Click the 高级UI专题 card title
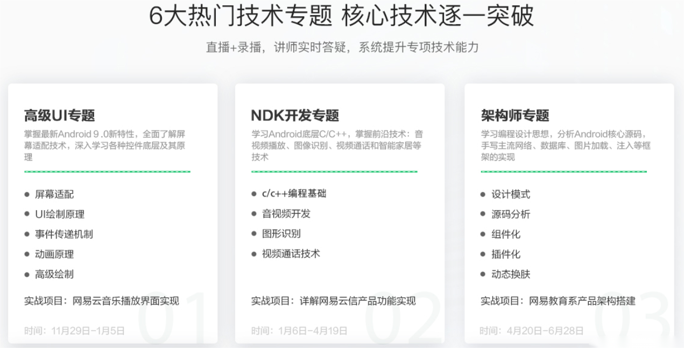Screen dimensions: 684x348 tap(59, 115)
